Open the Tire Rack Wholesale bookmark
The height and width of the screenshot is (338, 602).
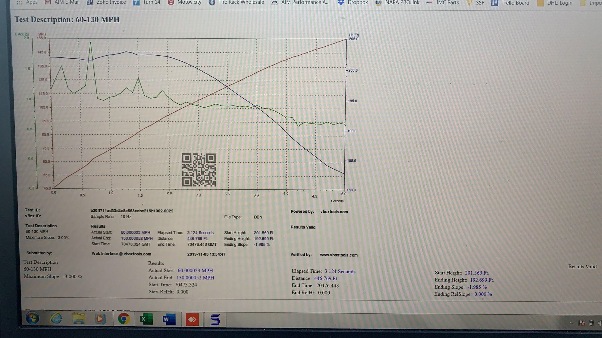[236, 2]
